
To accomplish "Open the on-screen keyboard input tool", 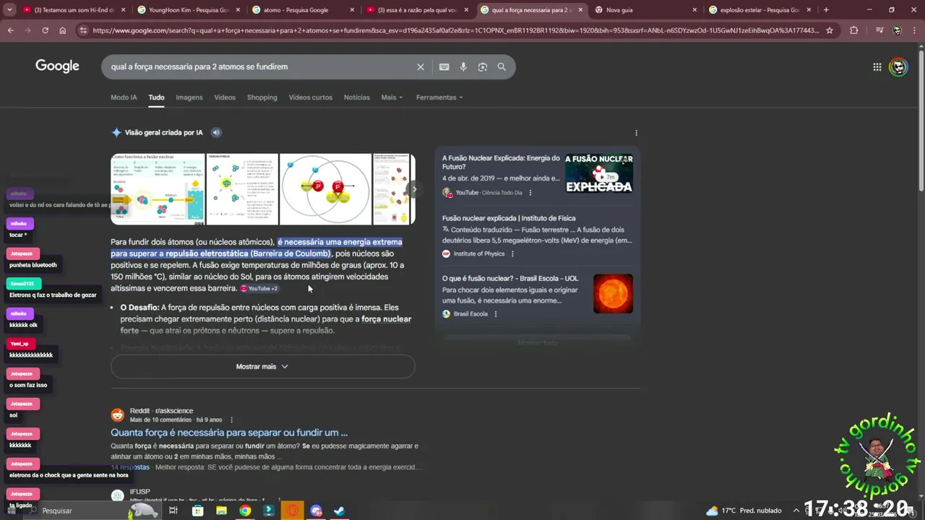I will [444, 66].
